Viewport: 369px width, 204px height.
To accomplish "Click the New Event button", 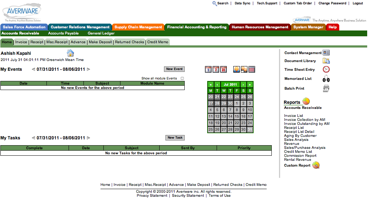I will (x=175, y=69).
